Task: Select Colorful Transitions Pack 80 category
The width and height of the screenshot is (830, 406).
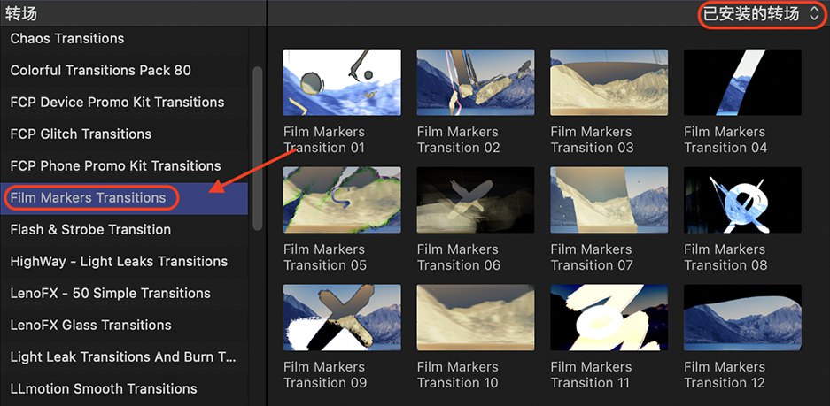Action: click(x=124, y=70)
